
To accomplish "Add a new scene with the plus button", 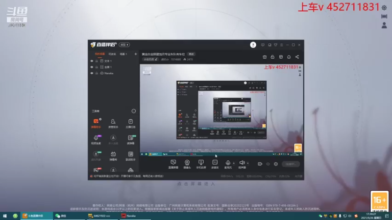I will coord(136,54).
